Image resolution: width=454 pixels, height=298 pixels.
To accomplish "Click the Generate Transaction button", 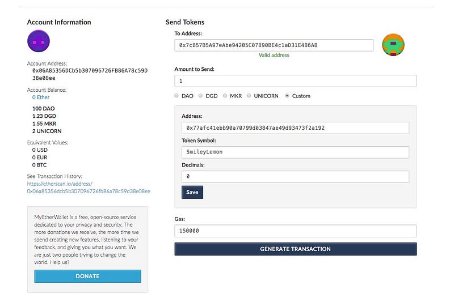I will [295, 249].
